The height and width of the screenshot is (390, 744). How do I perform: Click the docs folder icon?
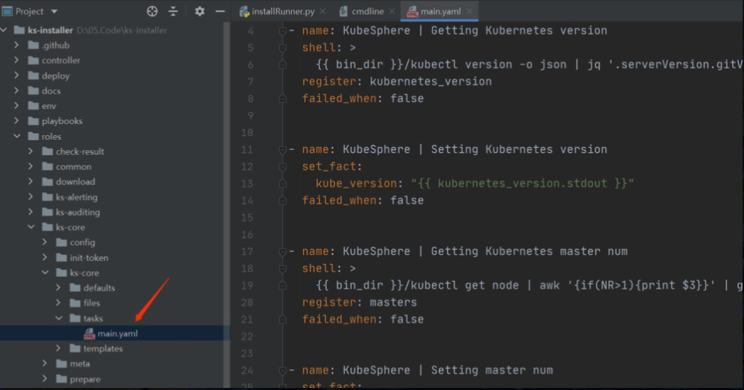coord(33,91)
